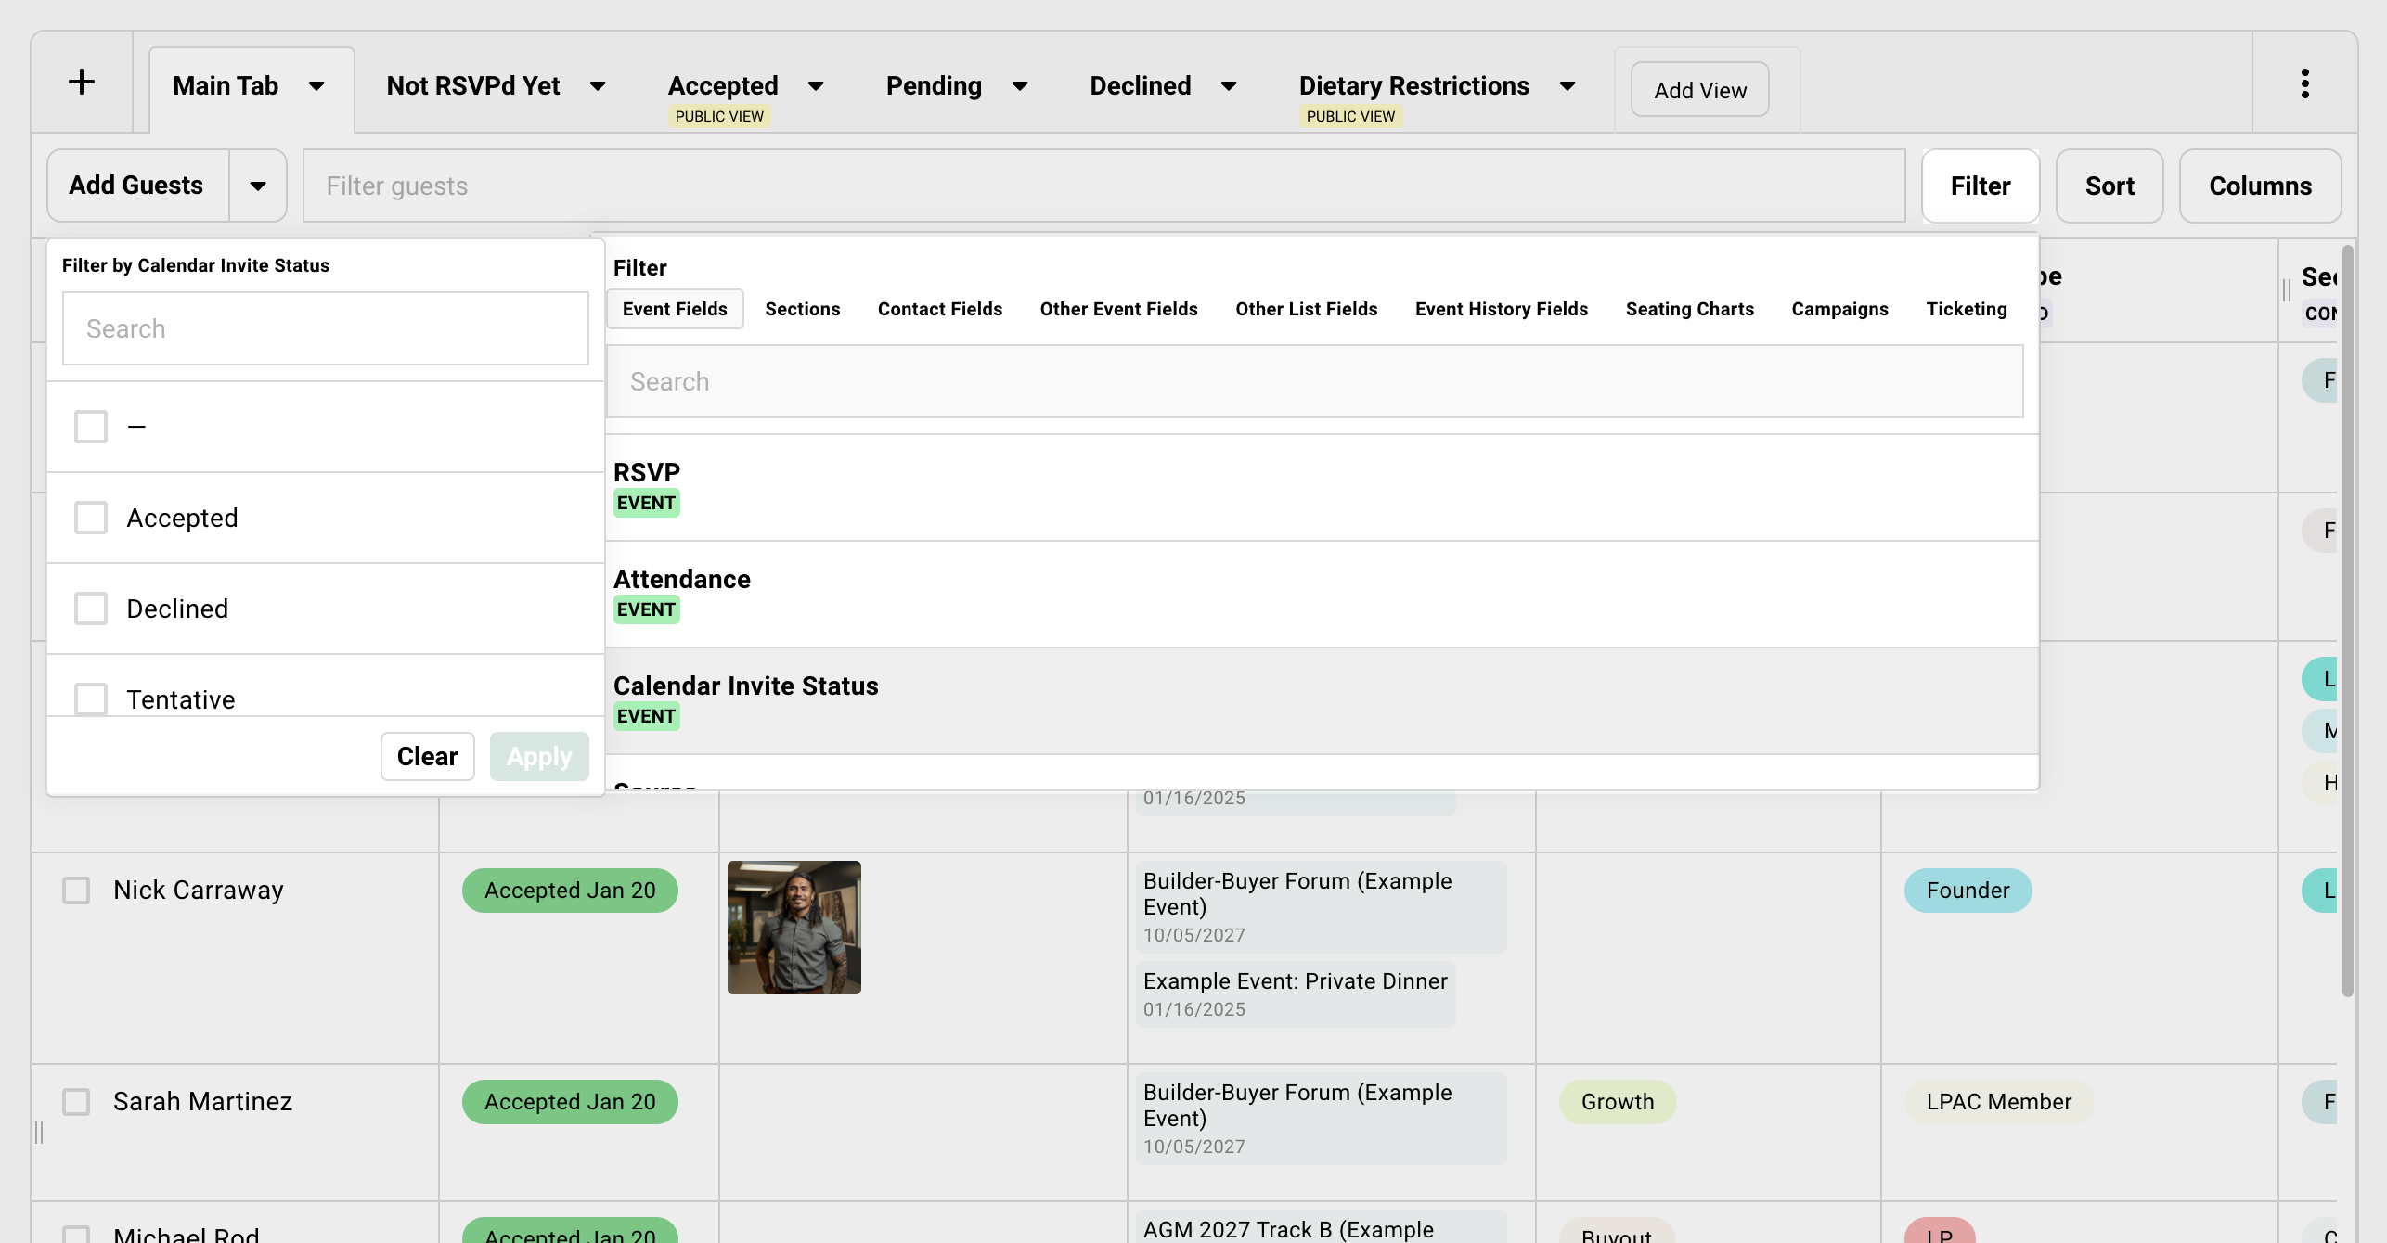Select Nick Carraway's row checkbox

(75, 890)
